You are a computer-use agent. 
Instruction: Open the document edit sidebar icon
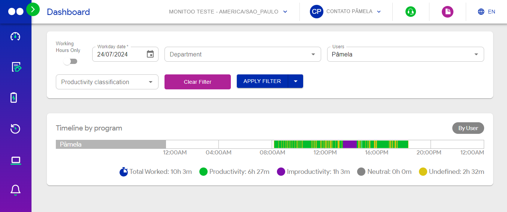(16, 67)
